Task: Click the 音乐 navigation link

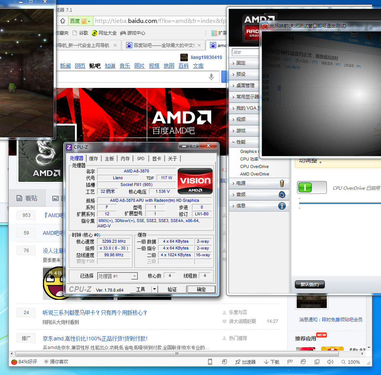Action: pos(125,66)
